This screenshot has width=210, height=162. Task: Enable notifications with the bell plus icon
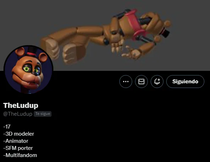[157, 82]
